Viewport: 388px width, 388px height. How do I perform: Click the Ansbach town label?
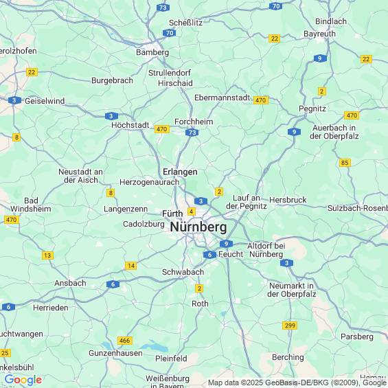click(70, 283)
